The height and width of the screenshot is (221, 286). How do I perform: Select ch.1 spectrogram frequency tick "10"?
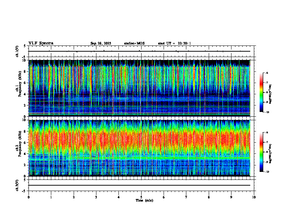coord(25,60)
